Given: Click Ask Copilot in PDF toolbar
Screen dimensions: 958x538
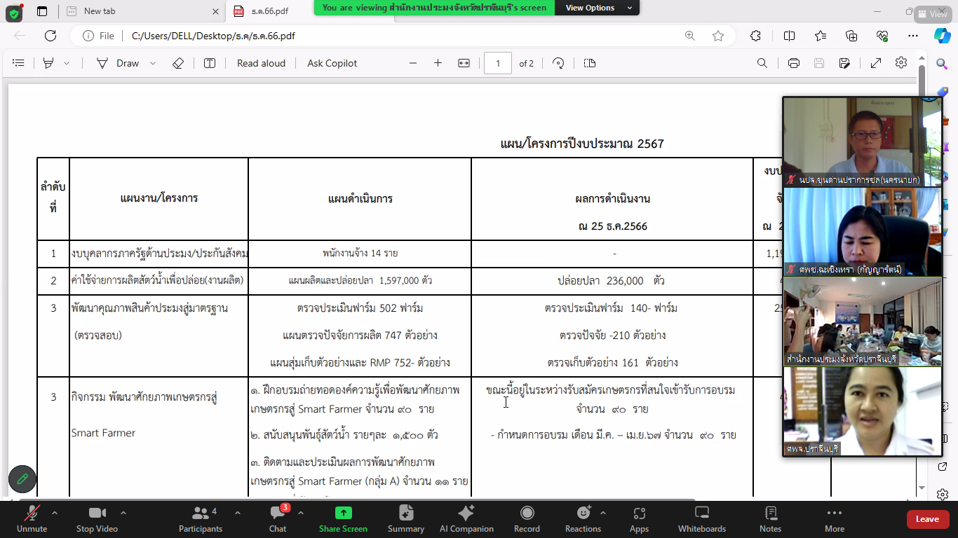Looking at the screenshot, I should pos(332,63).
